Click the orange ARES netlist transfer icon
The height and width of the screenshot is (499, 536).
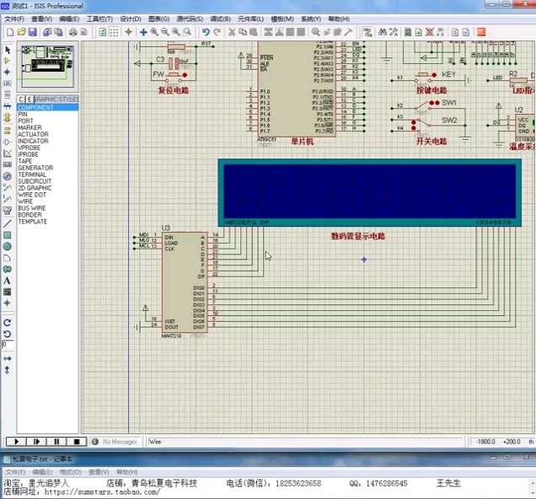tap(481, 32)
